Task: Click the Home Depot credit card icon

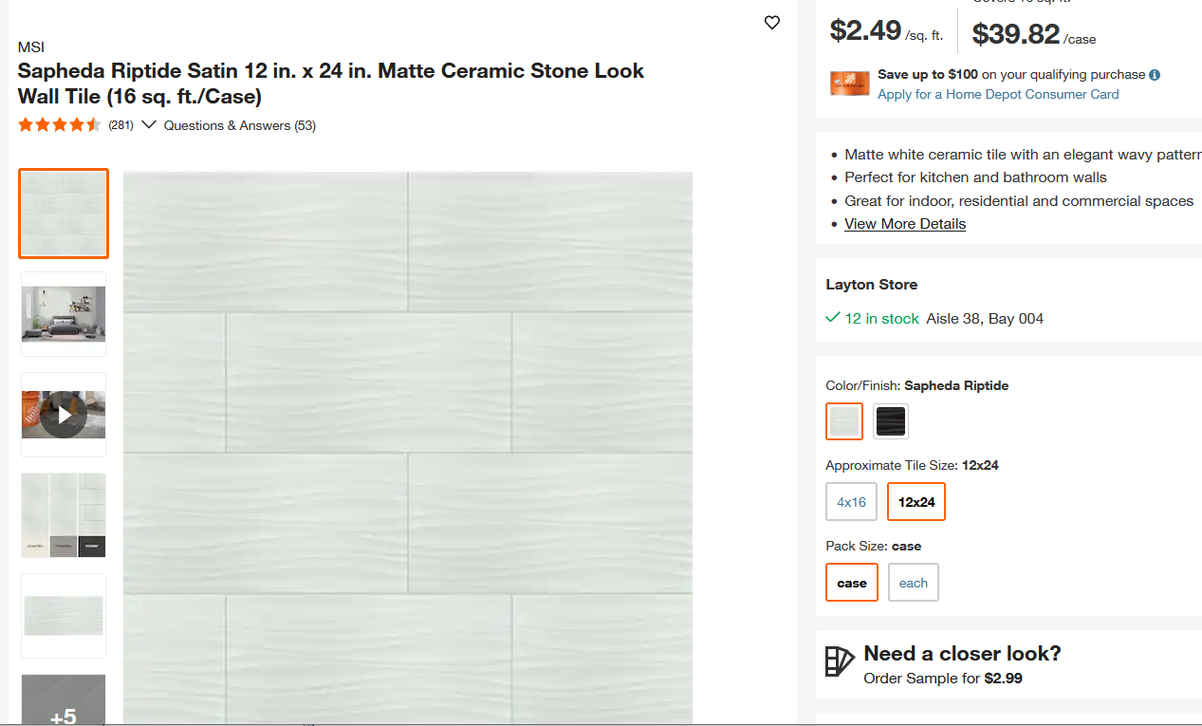Action: coord(850,84)
